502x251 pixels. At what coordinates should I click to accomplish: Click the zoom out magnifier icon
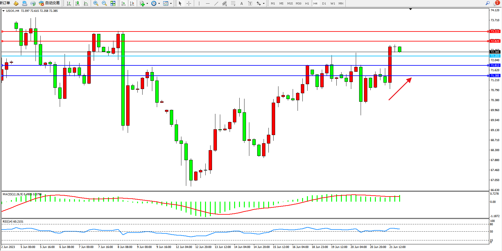tap(104, 3)
